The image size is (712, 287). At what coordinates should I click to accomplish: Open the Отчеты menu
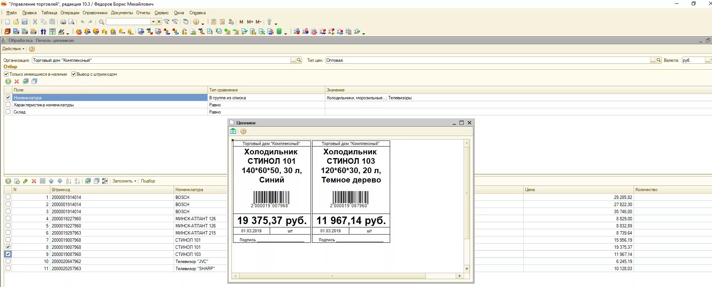pos(143,13)
